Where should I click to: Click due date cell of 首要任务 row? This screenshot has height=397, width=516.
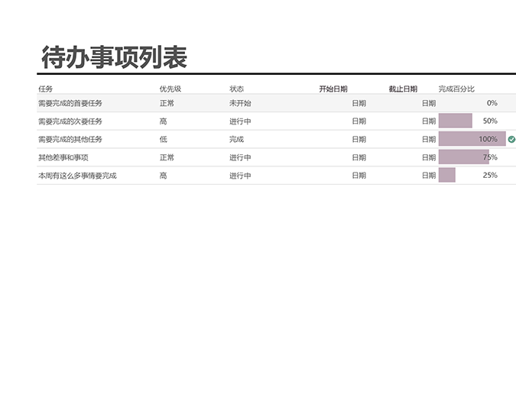tap(429, 103)
